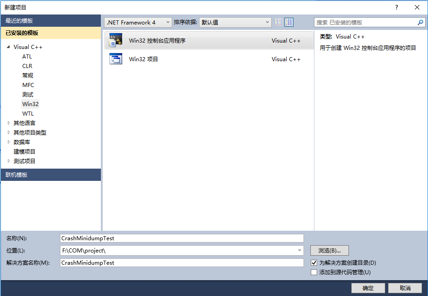This screenshot has width=428, height=296.
Task: Open the 排序依据 默认值 dropdown
Action: 235,22
